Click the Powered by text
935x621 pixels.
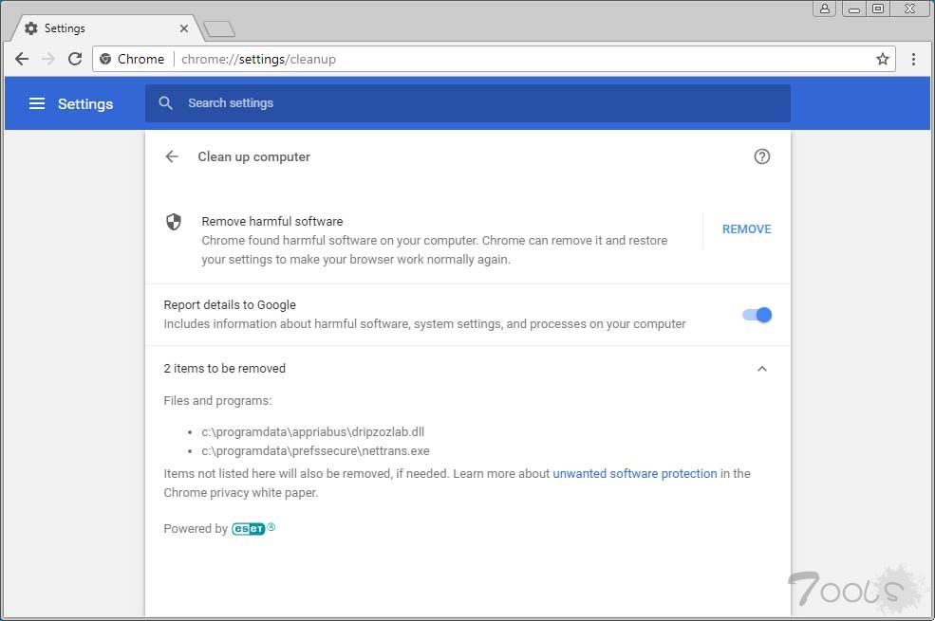196,529
